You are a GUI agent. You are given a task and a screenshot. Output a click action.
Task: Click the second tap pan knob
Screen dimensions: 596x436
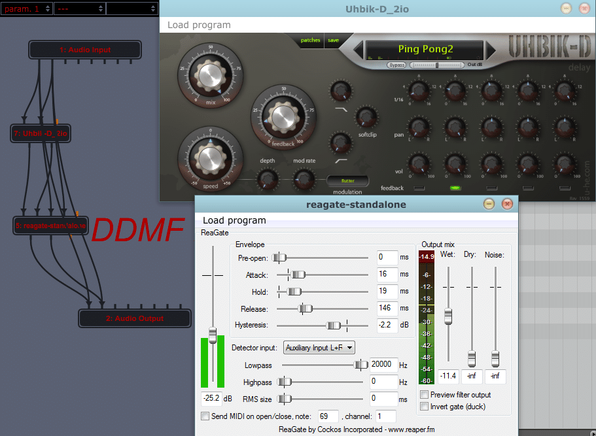pos(455,127)
